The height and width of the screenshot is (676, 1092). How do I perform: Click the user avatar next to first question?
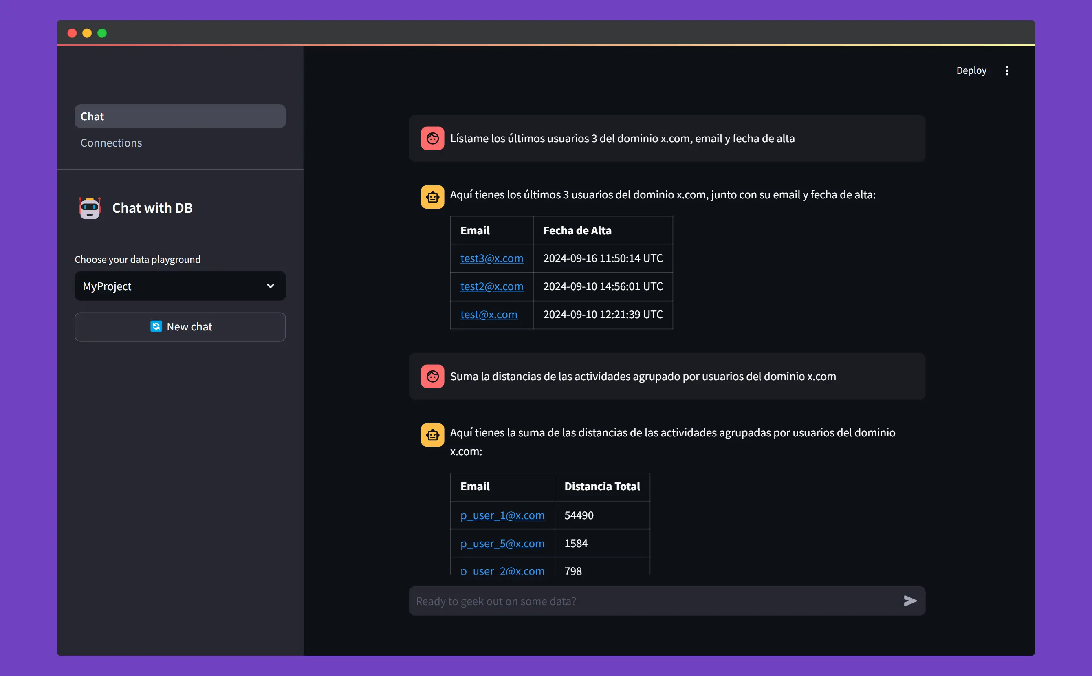[x=432, y=138]
